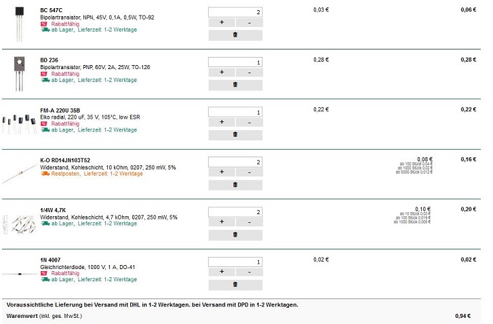Delete the BC 547C item via trash icon
Image resolution: width=493 pixels, height=324 pixels.
pos(235,35)
